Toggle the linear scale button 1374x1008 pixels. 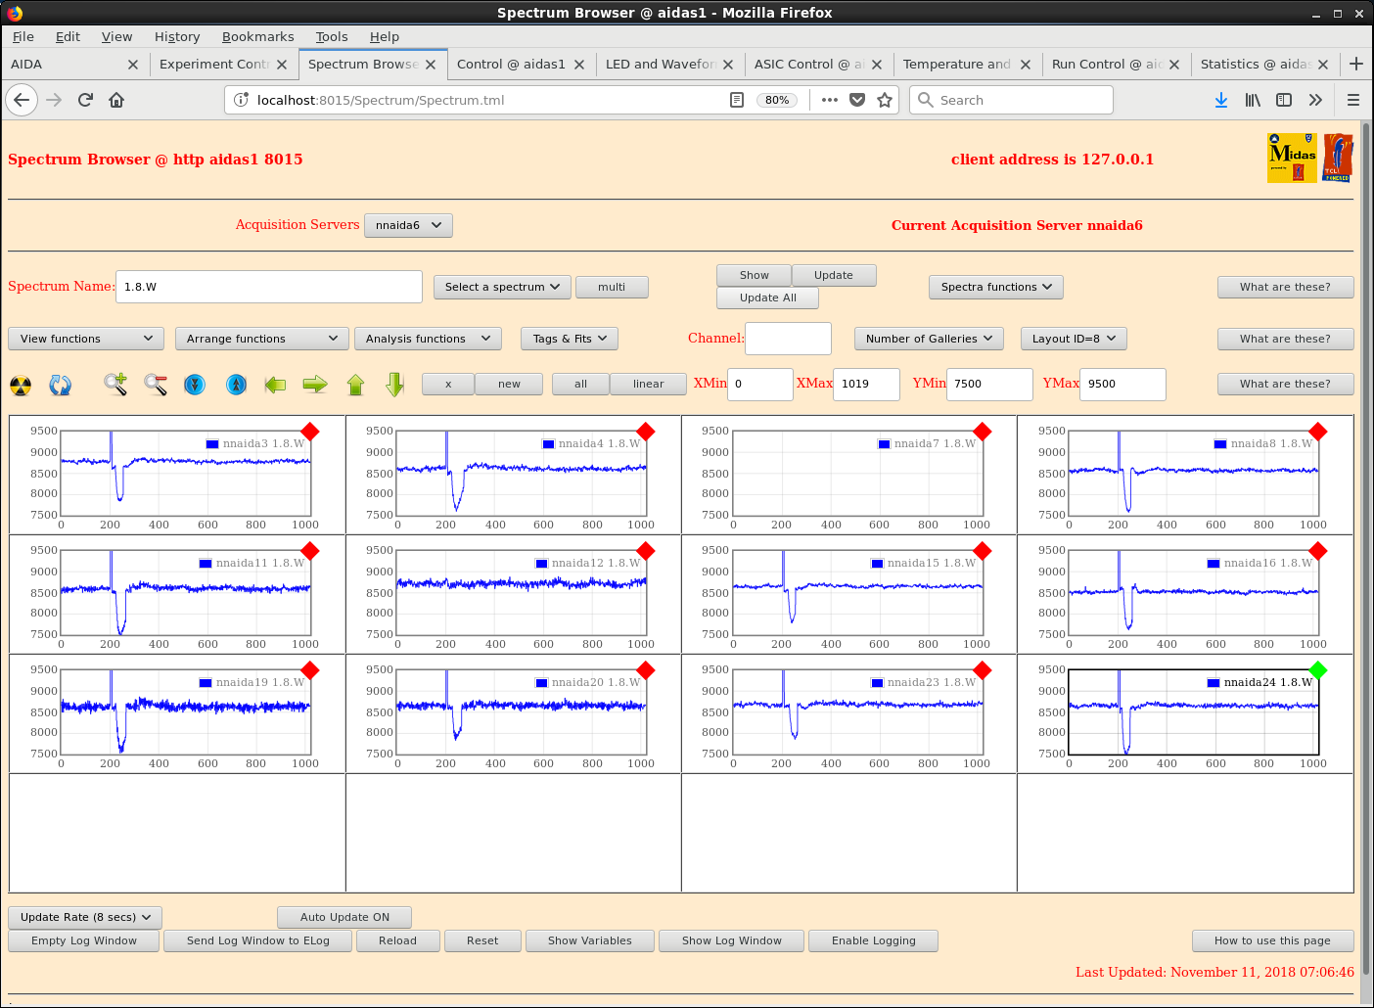[x=648, y=384]
